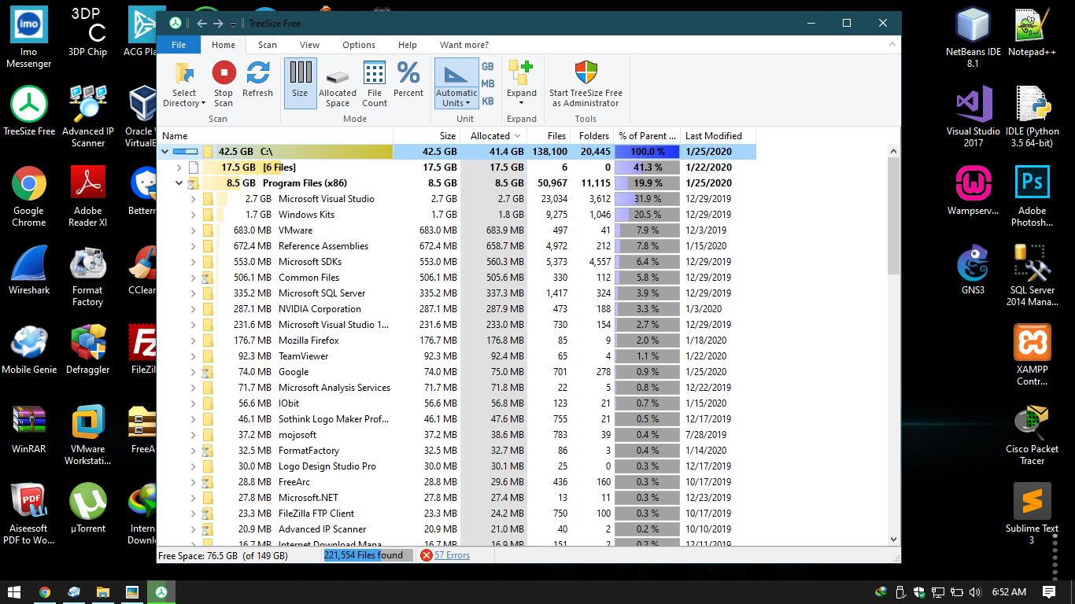Select the Mozilla Firefox row
Viewport: 1075px width, 604px height.
[x=456, y=341]
